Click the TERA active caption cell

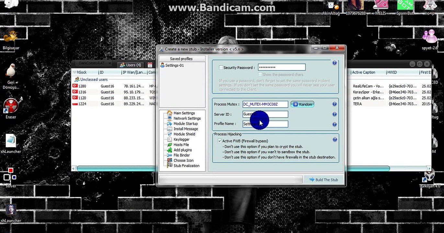(357, 104)
